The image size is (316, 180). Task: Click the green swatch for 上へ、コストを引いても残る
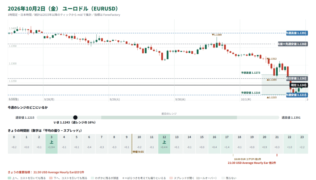point(9,178)
